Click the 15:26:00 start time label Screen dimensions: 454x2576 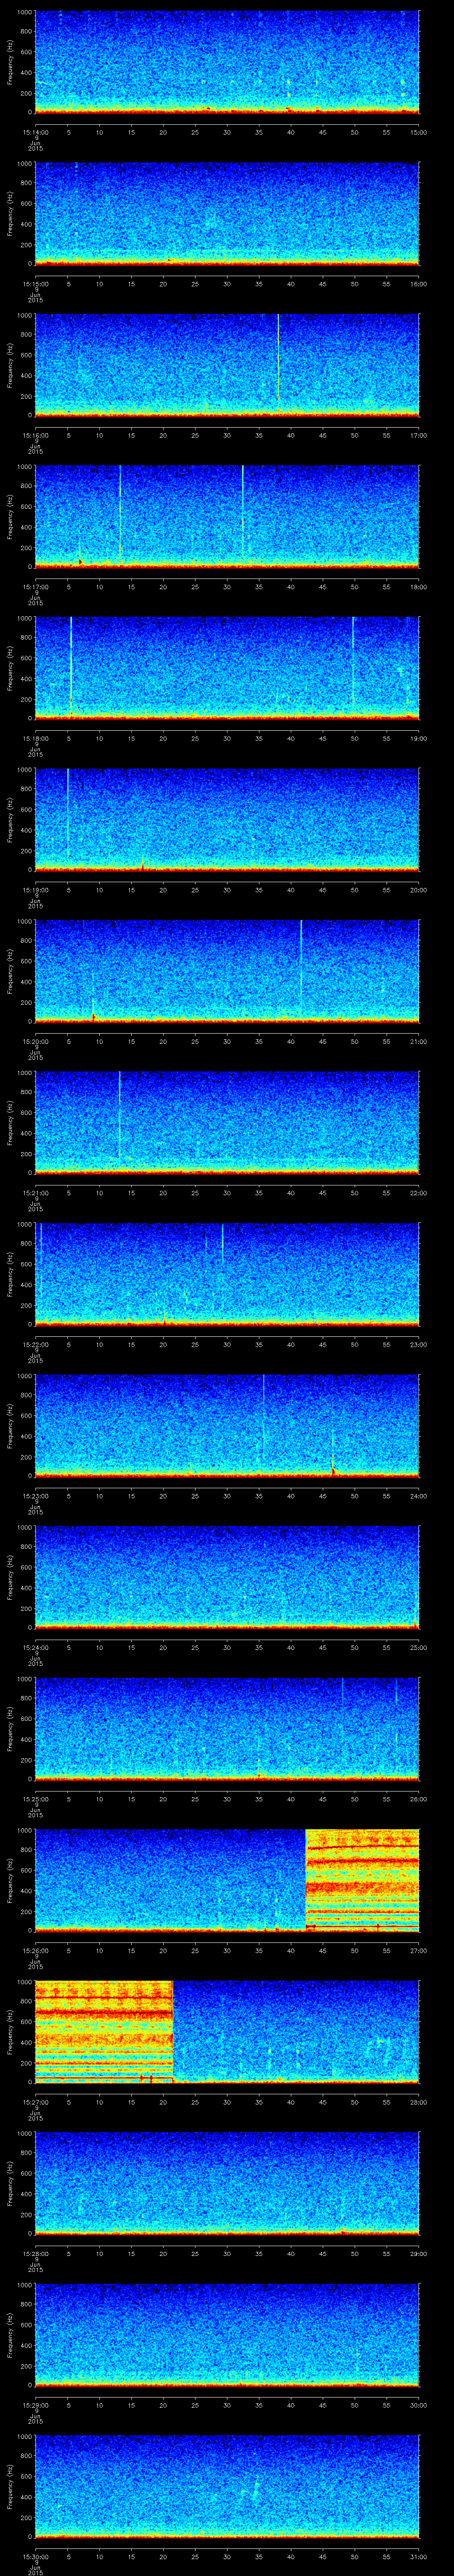pos(35,1951)
